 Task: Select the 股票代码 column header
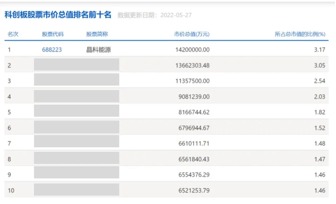(x=53, y=34)
